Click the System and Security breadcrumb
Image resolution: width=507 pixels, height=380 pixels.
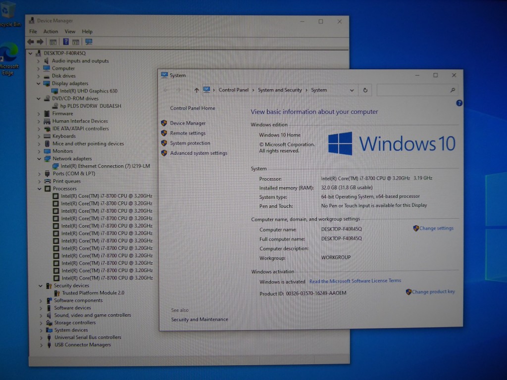click(280, 90)
